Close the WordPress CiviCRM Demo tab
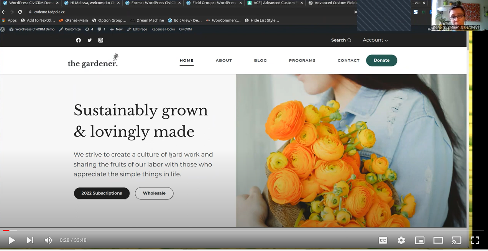 pyautogui.click(x=57, y=3)
